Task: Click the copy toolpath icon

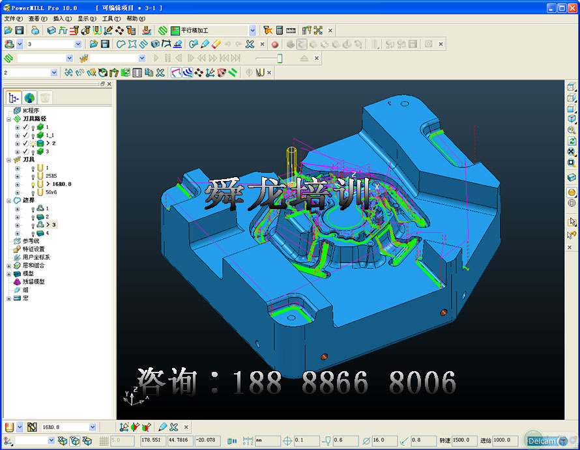Action: (x=149, y=73)
